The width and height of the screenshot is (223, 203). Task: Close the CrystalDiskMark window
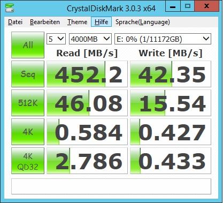pos(206,6)
